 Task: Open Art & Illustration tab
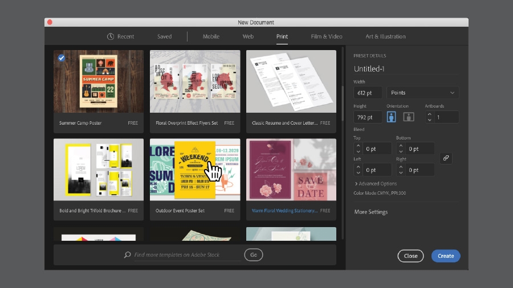(385, 36)
